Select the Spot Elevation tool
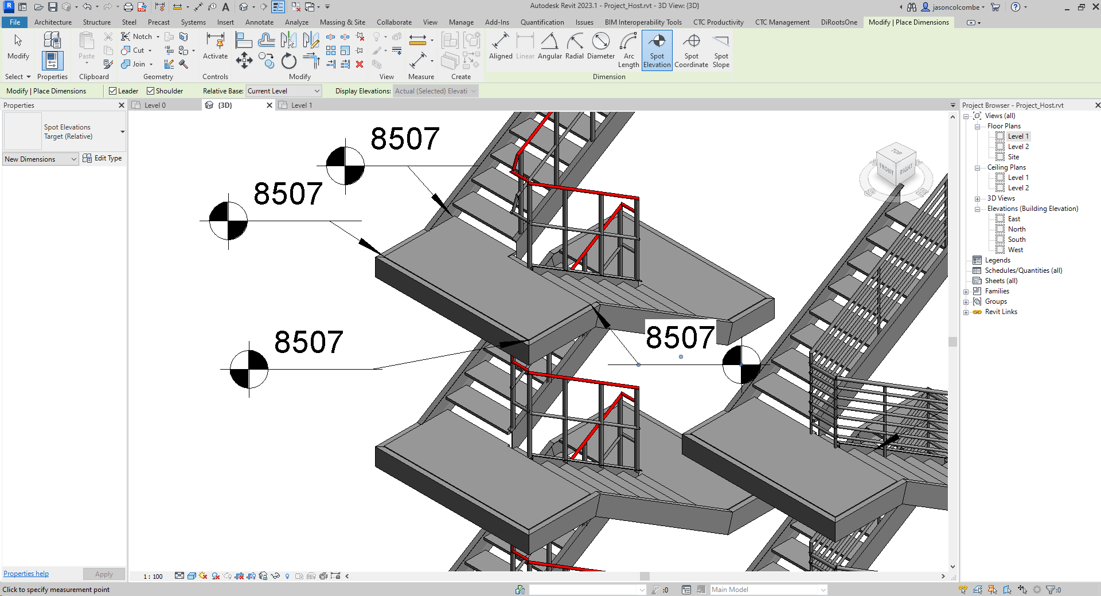Screen dimensions: 1101x596 (x=657, y=50)
